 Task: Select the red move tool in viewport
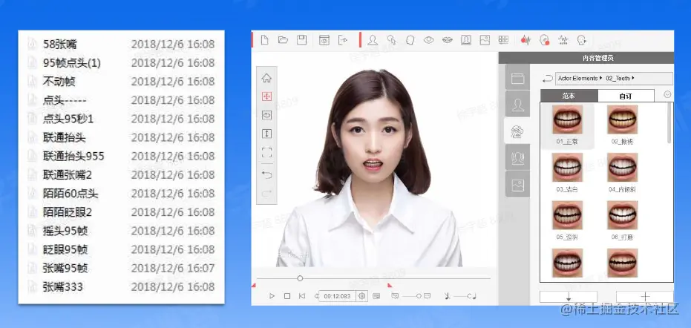click(x=266, y=96)
